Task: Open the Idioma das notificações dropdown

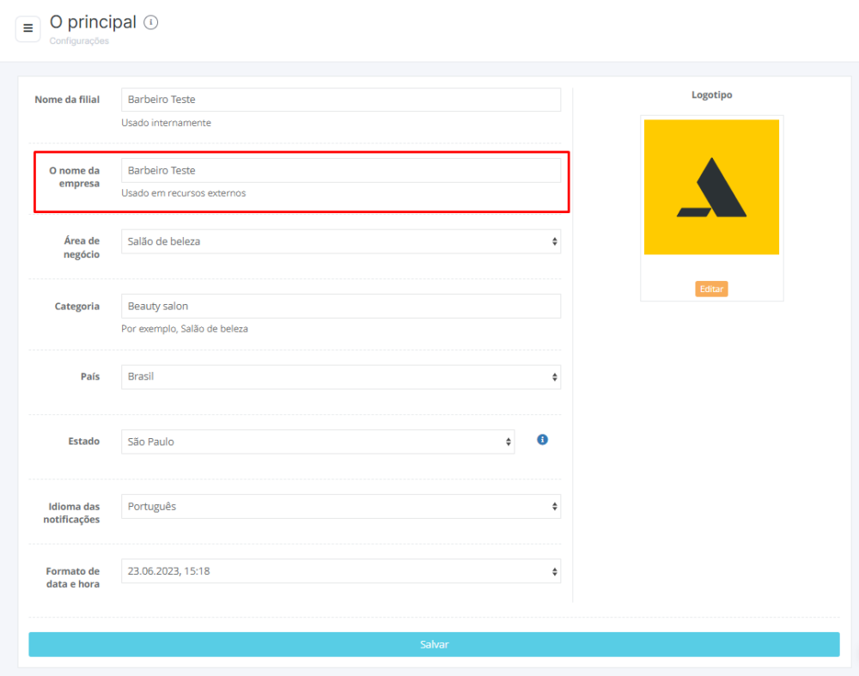Action: point(341,507)
